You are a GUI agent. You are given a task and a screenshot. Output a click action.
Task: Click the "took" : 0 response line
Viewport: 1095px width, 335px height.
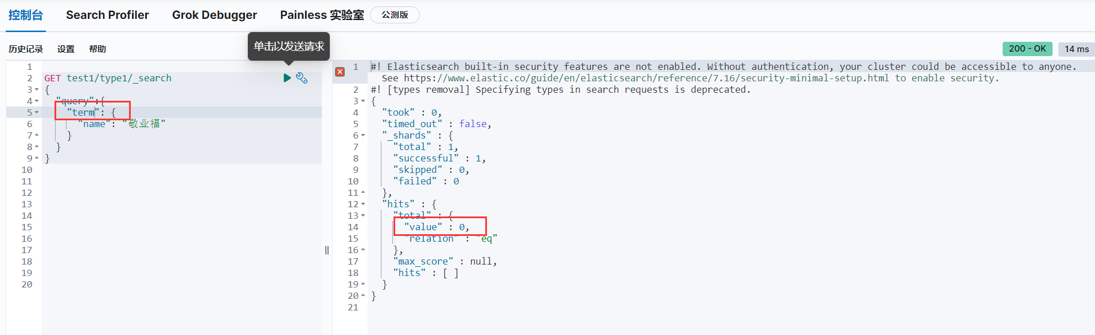click(412, 112)
